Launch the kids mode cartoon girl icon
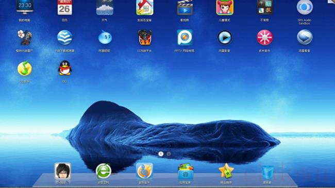This screenshot has height=188, width=335. [x=225, y=8]
